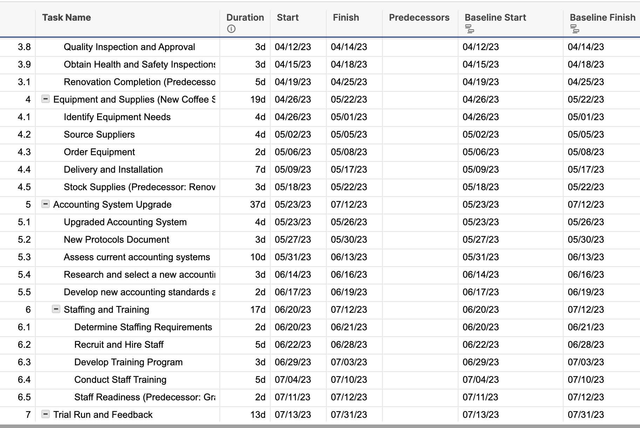
Task: Click the Finish column header
Action: [346, 18]
